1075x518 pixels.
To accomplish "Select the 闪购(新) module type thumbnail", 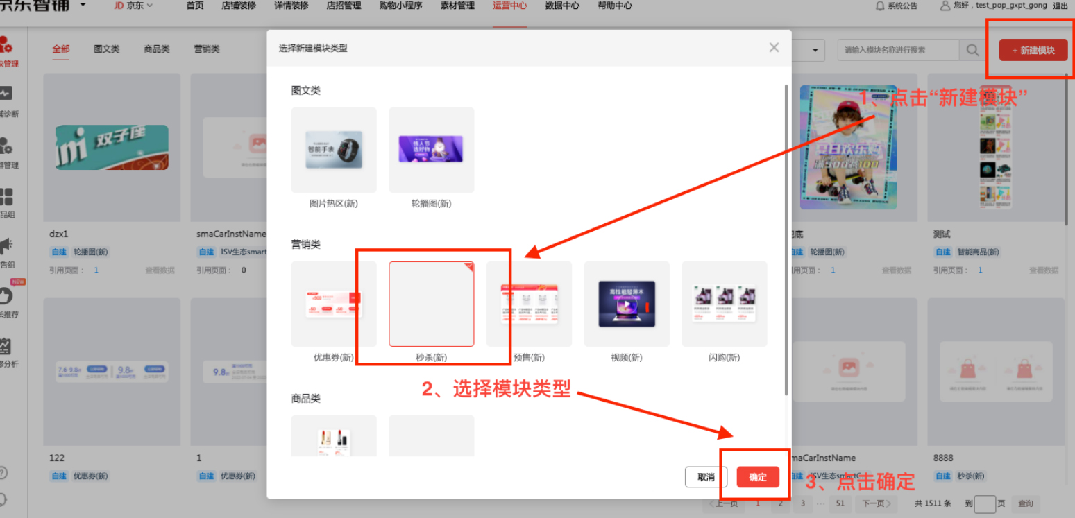I will 724,304.
